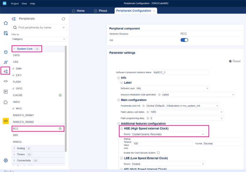Click the info icon for Flash Latency
Image resolution: width=246 pixels, height=172 pixels.
148,112
